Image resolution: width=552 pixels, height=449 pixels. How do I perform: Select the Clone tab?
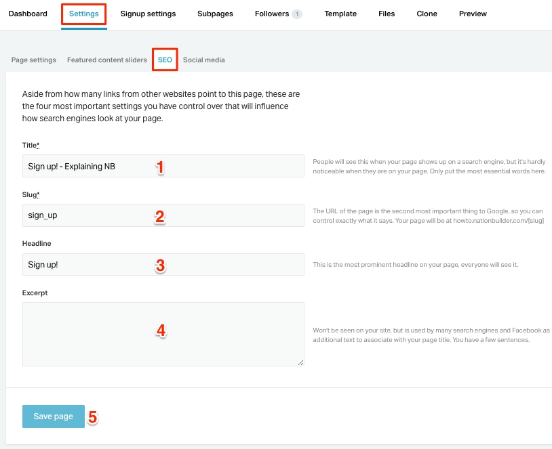tap(427, 13)
